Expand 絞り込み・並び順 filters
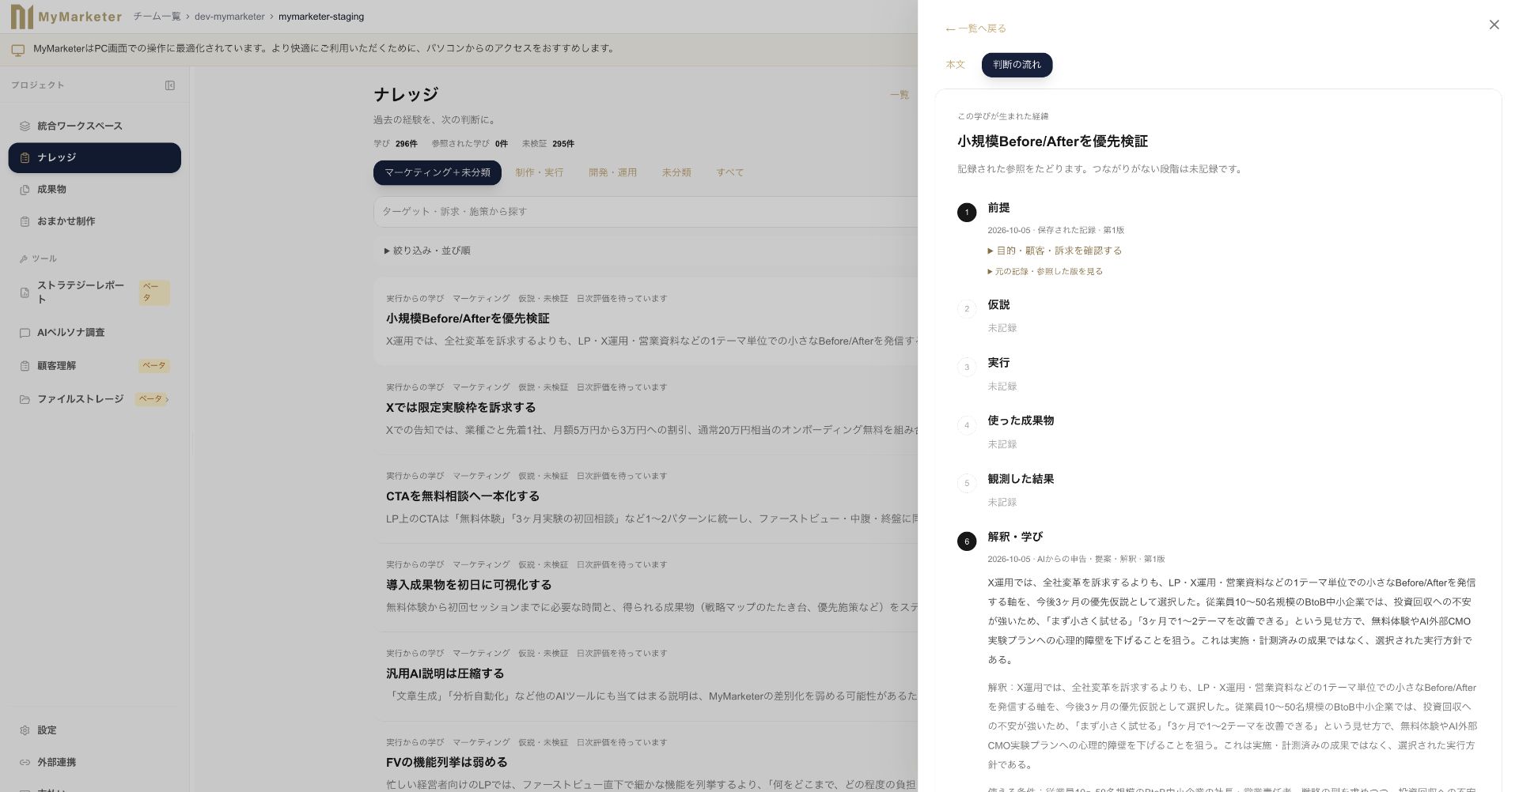 pos(427,251)
